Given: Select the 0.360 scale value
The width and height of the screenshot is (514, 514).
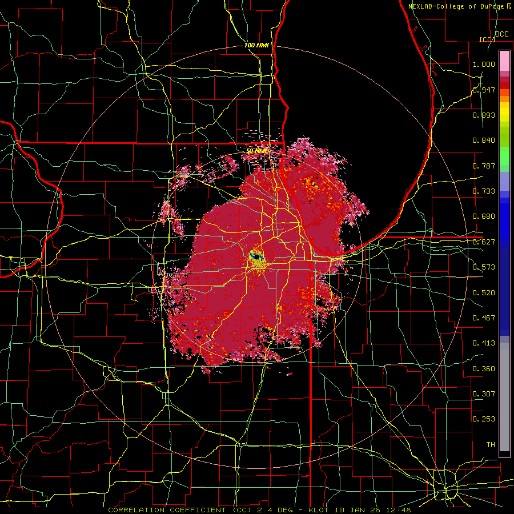Looking at the screenshot, I should pos(484,369).
